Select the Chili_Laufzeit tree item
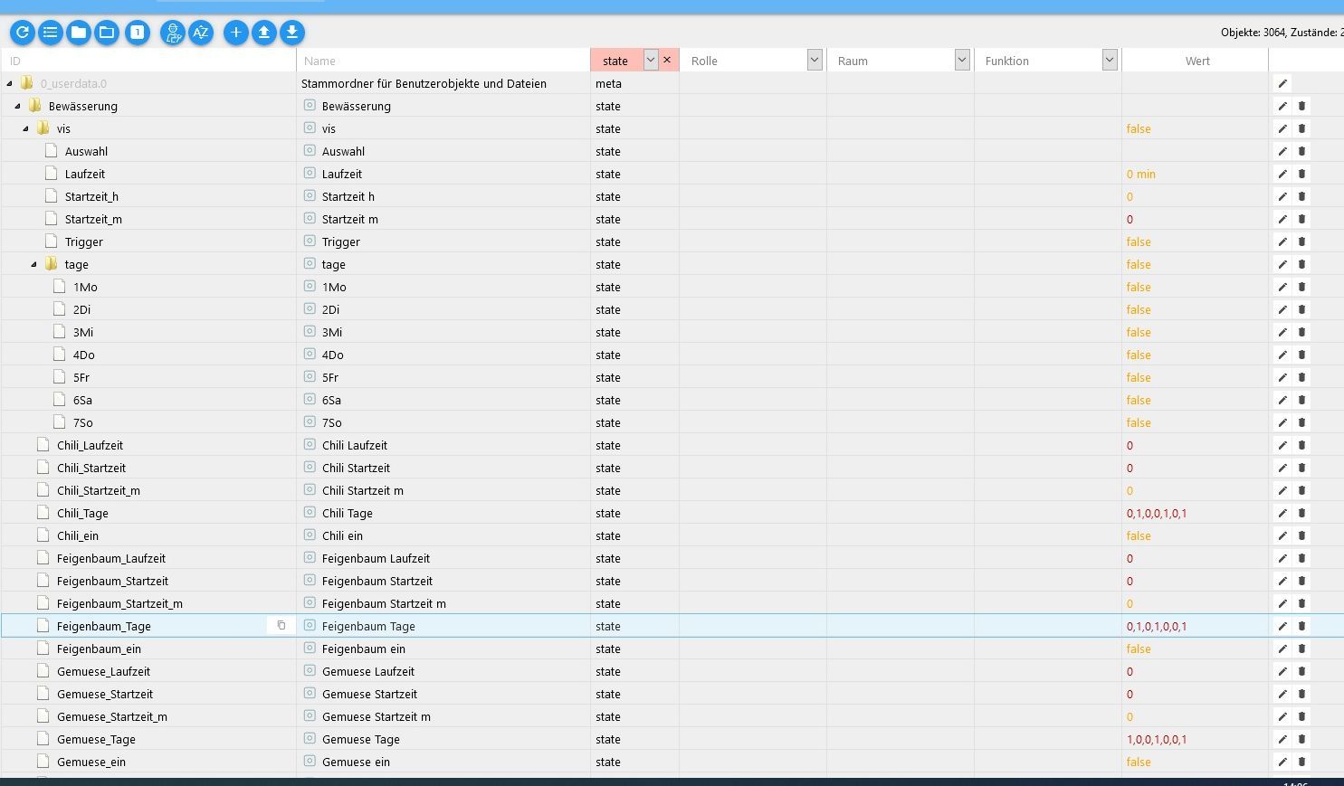 point(90,445)
